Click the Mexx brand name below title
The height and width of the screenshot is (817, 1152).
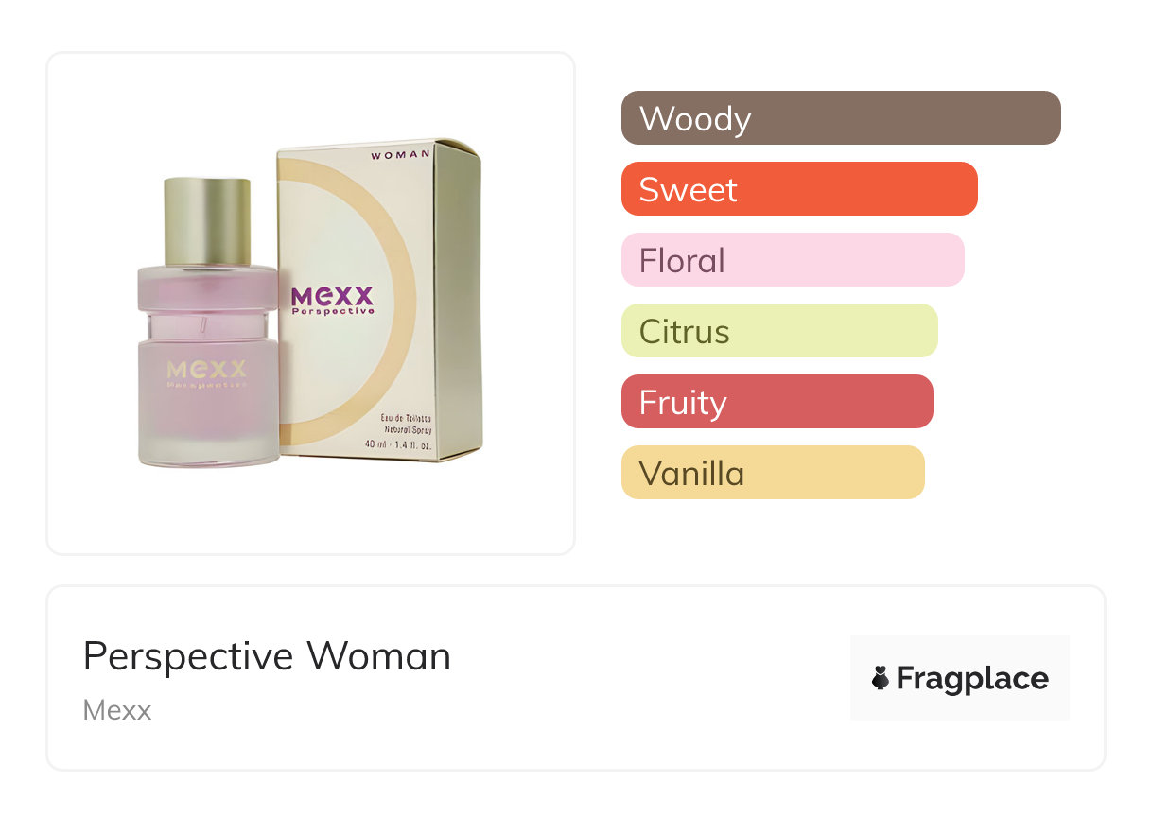[x=117, y=710]
